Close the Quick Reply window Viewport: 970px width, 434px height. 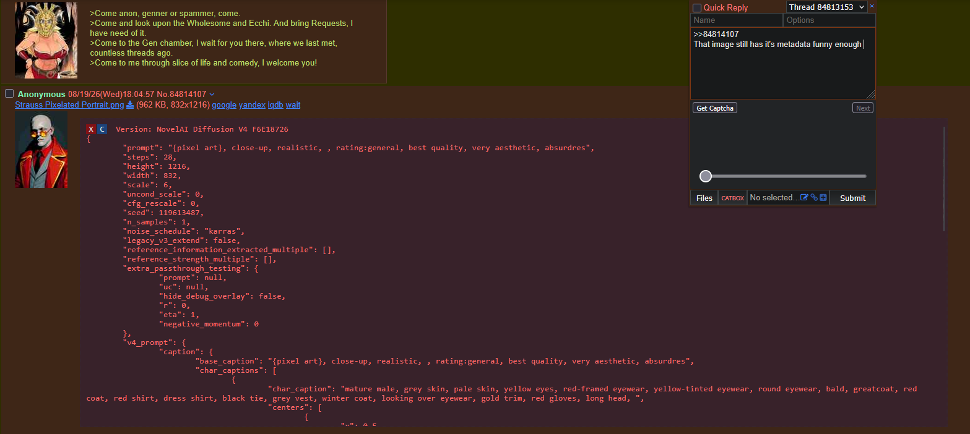[x=872, y=6]
